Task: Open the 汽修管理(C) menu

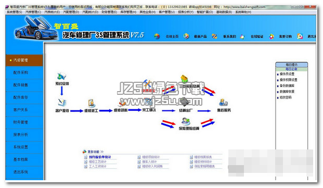Action: pos(33,12)
